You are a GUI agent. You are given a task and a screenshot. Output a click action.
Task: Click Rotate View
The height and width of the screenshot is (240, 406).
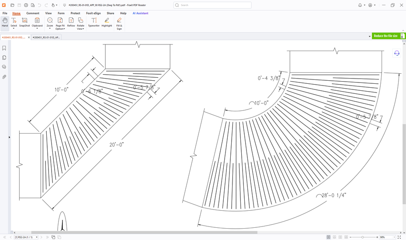pos(80,24)
